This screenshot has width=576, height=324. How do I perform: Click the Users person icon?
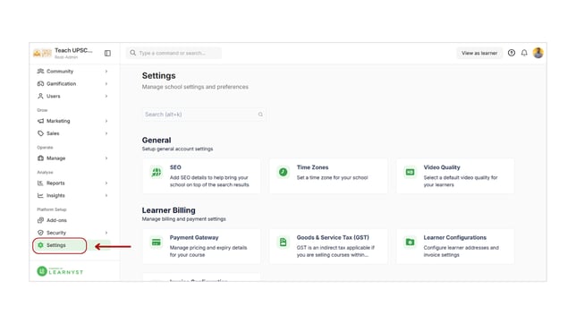pyautogui.click(x=40, y=96)
